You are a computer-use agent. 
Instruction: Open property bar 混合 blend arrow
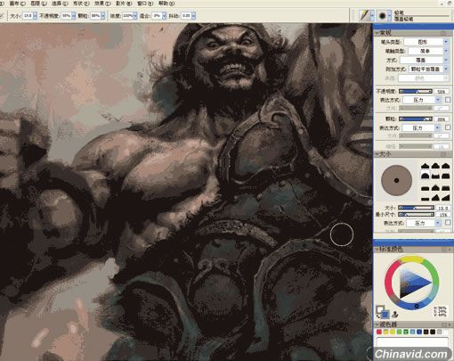pos(164,16)
